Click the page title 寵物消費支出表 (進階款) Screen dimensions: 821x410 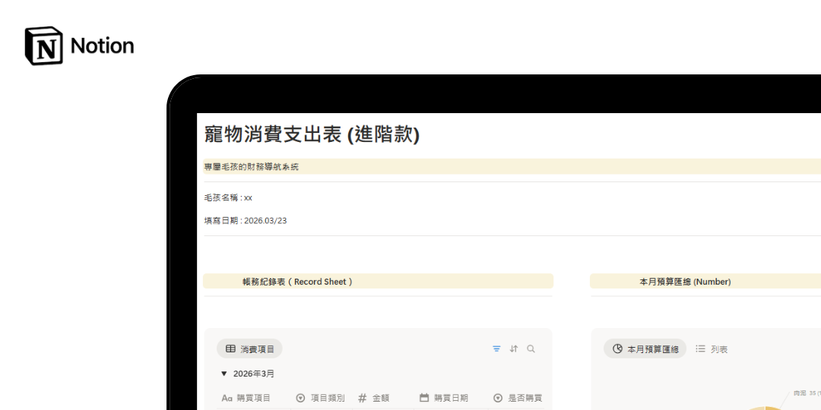click(x=312, y=134)
